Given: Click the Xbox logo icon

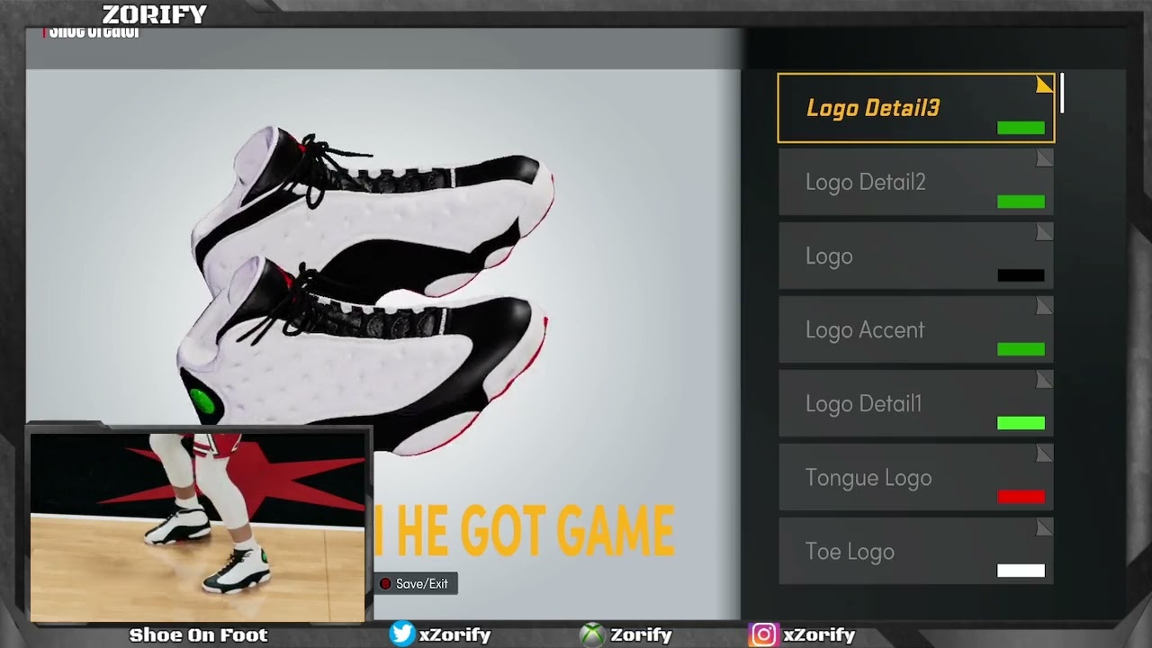Looking at the screenshot, I should click(x=591, y=635).
